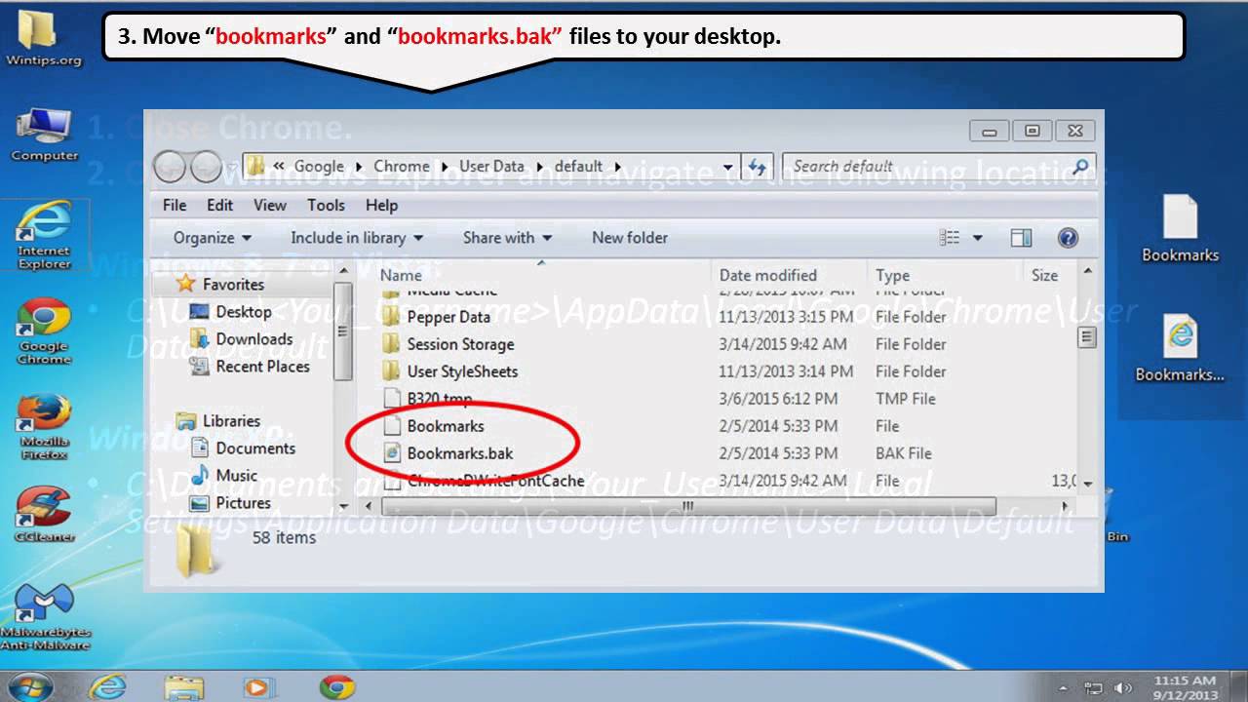The height and width of the screenshot is (702, 1248).
Task: Launch Internet Explorer from desktop
Action: pos(44,234)
